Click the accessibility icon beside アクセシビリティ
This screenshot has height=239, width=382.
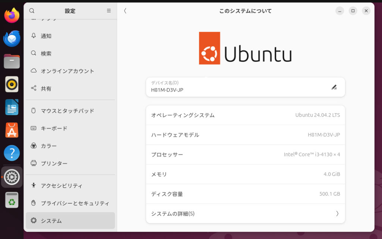34,185
